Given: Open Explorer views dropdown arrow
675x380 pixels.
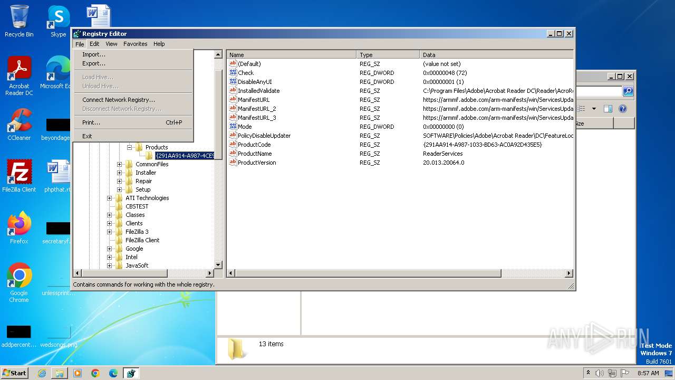Looking at the screenshot, I should point(594,109).
